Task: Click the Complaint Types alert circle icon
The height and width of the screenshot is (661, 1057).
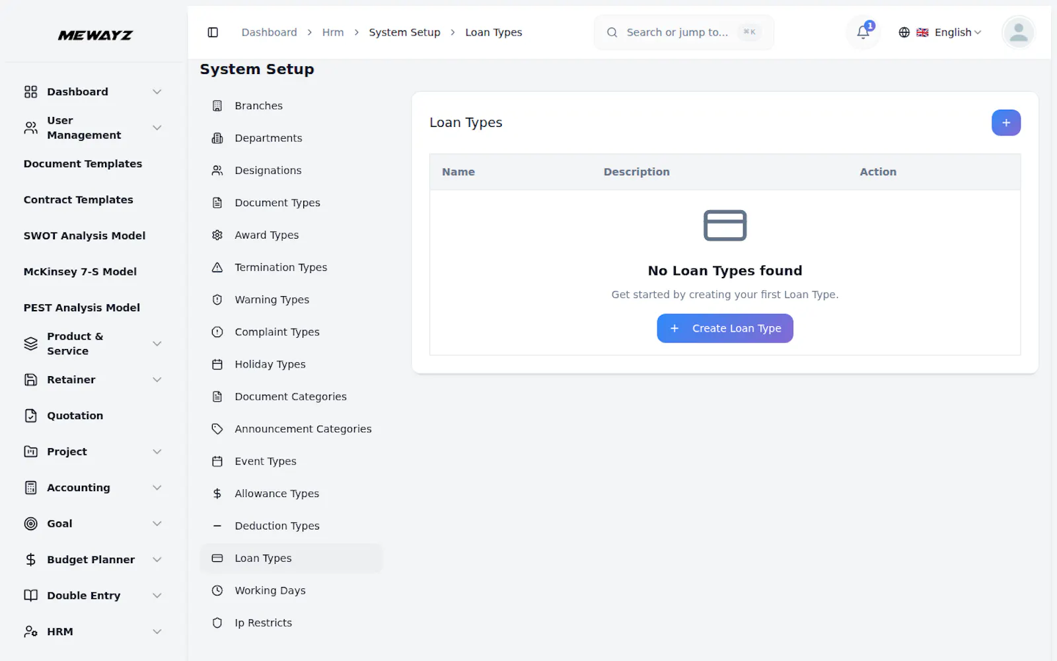Action: [x=217, y=332]
